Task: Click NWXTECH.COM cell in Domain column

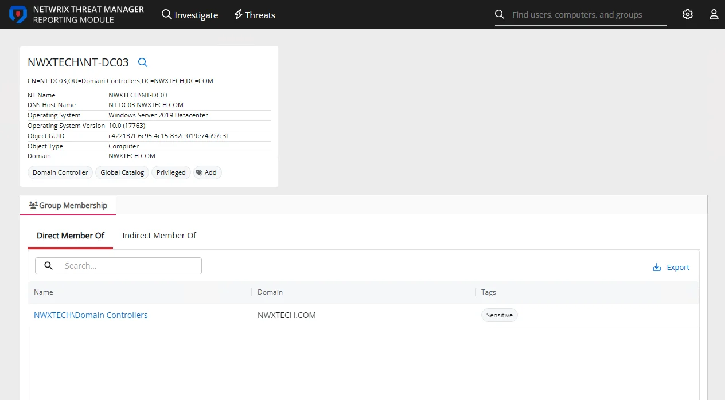Action: click(x=287, y=315)
